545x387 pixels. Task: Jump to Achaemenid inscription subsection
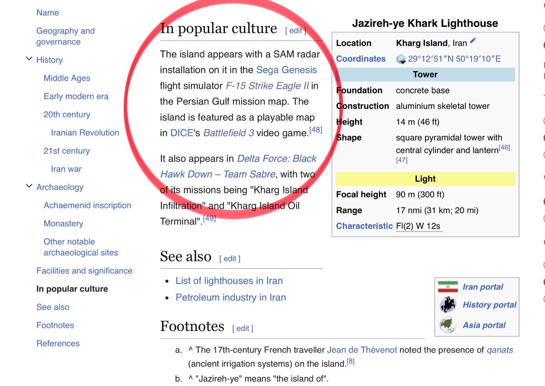tap(87, 205)
